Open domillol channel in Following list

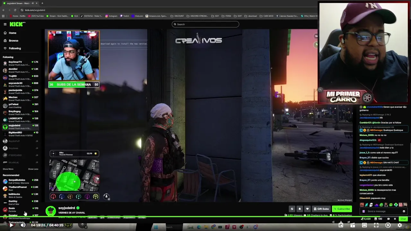point(20,70)
